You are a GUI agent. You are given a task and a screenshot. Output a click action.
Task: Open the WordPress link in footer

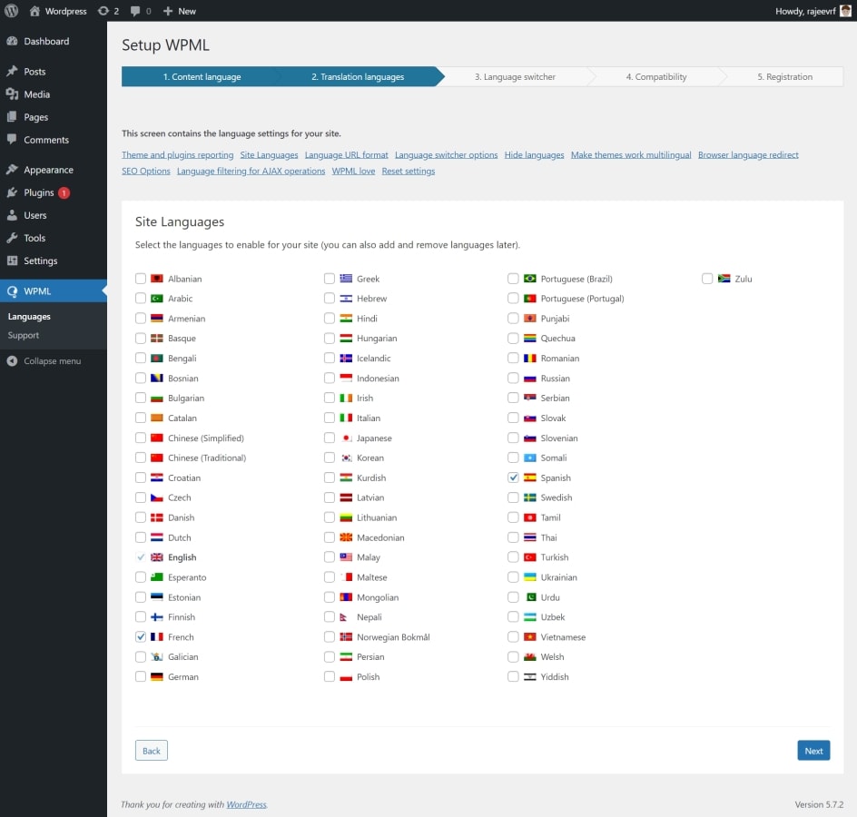[247, 804]
